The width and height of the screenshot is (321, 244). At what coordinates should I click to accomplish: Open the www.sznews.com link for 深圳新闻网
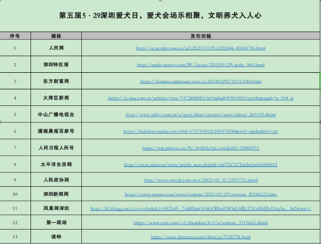pyautogui.click(x=201, y=194)
